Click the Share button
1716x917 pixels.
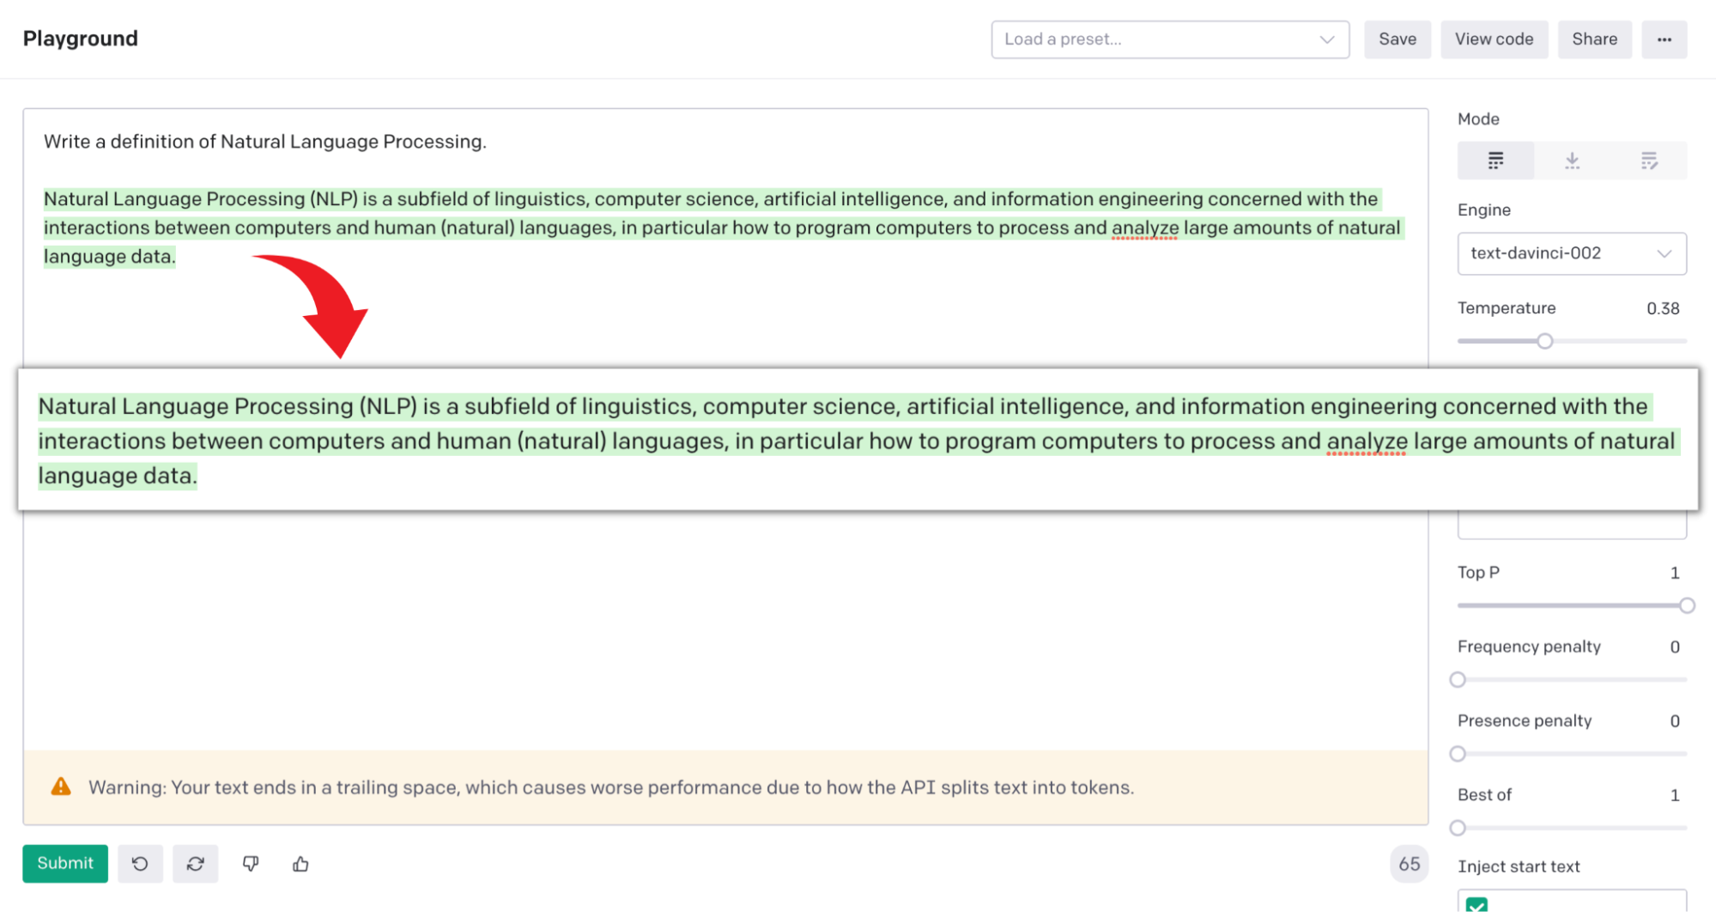[1594, 39]
